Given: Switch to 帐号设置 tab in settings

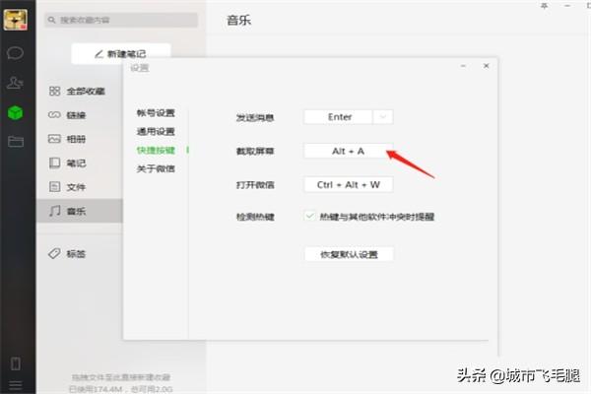Looking at the screenshot, I should pos(156,113).
